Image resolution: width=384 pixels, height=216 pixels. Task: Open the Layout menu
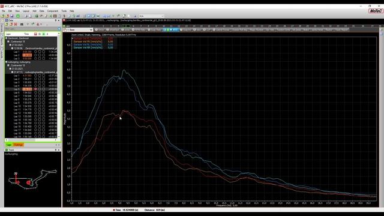point(26,11)
